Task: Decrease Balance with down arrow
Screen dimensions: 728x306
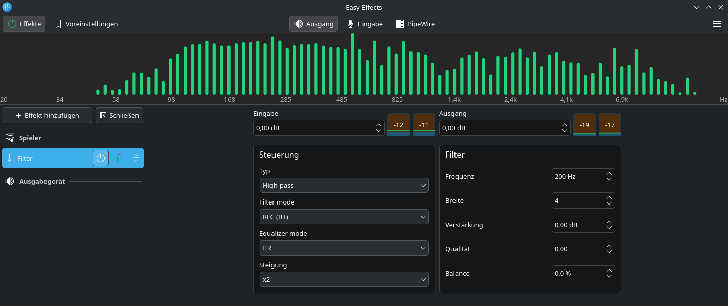Action: click(609, 277)
